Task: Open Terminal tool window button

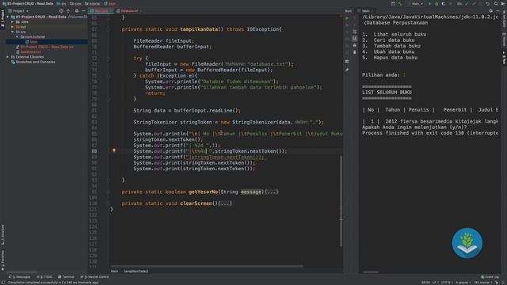Action: point(66,277)
